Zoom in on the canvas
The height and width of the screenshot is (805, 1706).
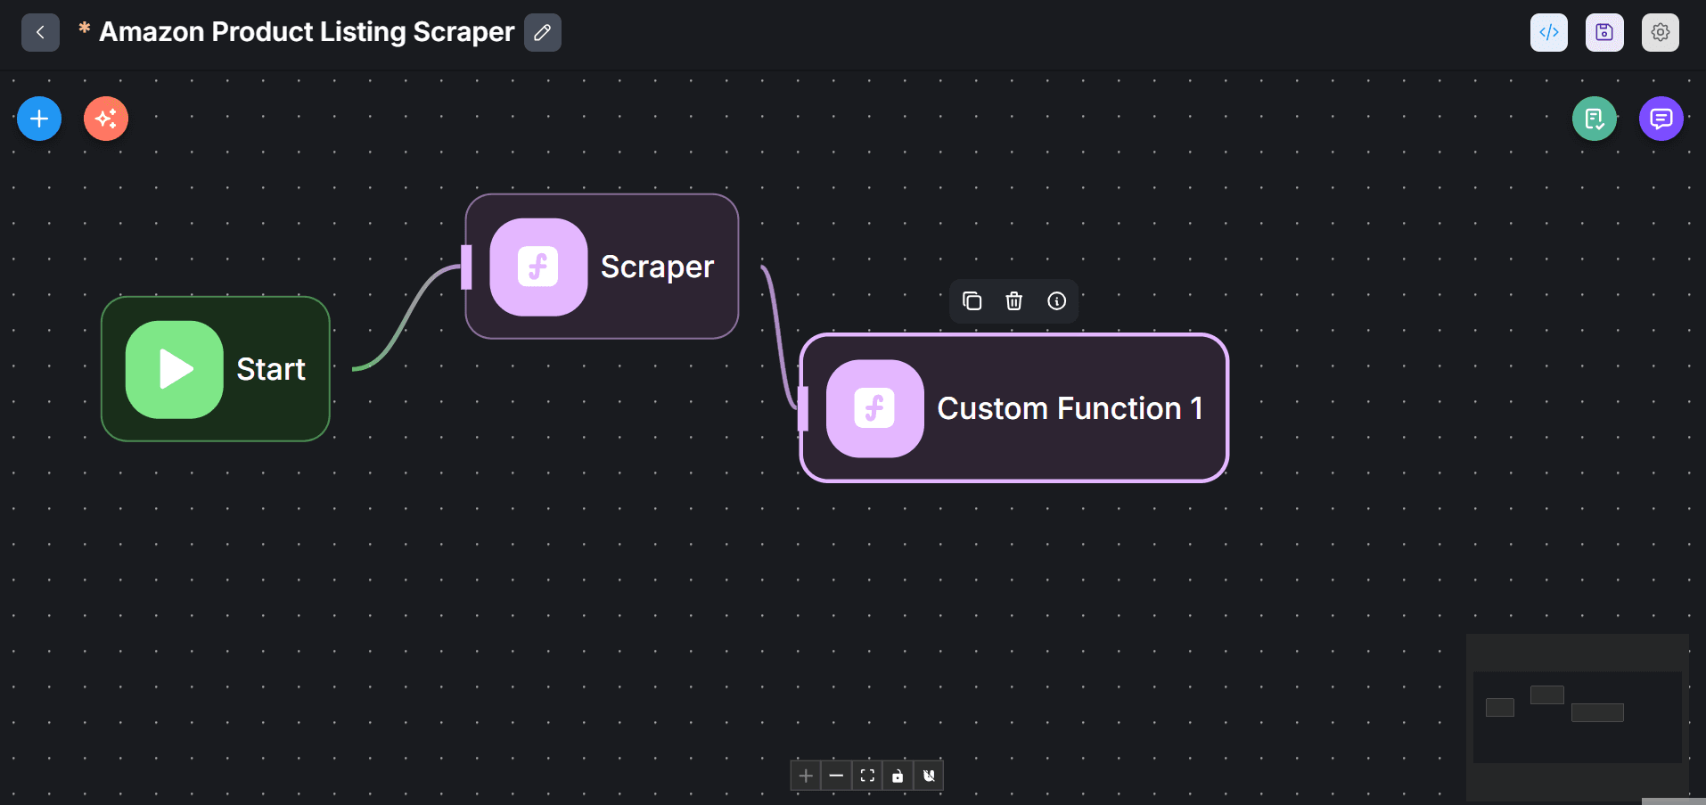tap(806, 776)
